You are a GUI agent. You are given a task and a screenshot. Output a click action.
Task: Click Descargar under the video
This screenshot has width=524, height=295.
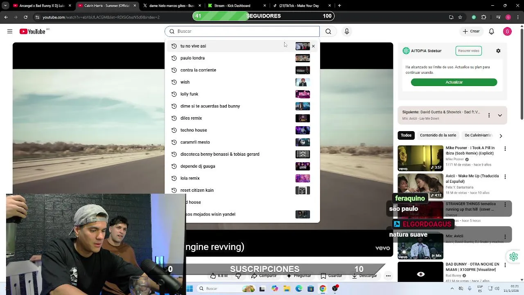(364, 276)
